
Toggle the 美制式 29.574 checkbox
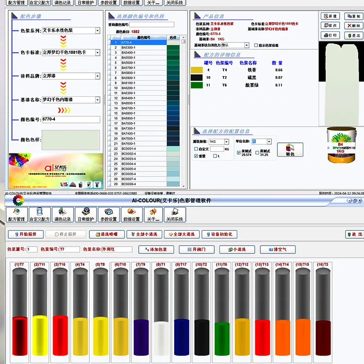coord(239,153)
